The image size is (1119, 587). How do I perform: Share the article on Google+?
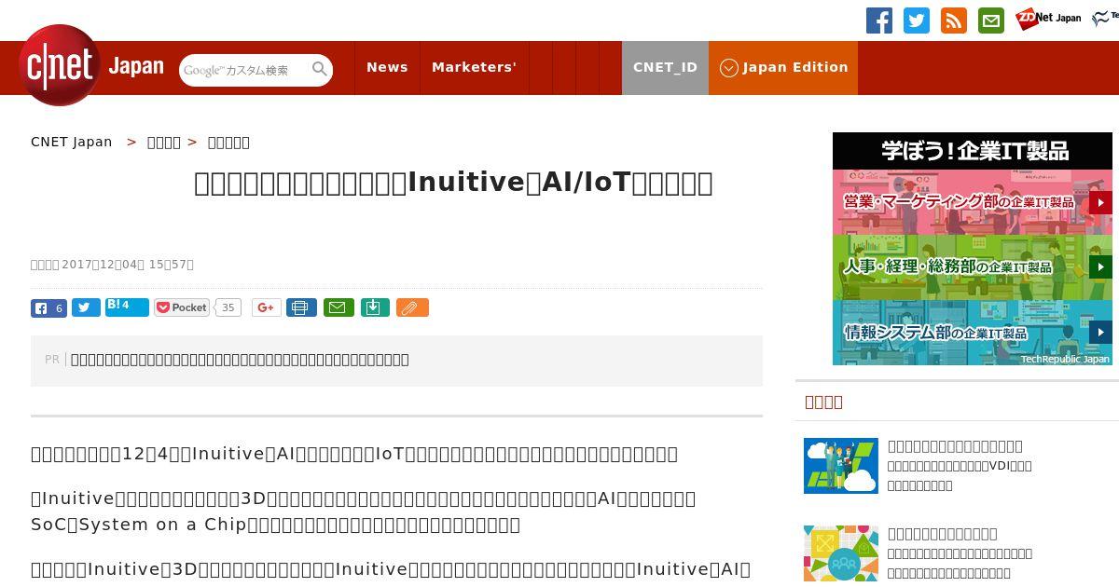click(266, 307)
